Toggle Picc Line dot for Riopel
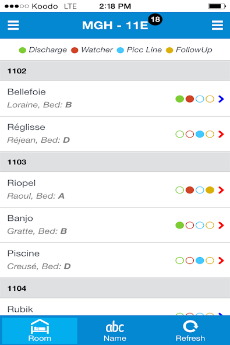230x345 pixels. [200, 190]
